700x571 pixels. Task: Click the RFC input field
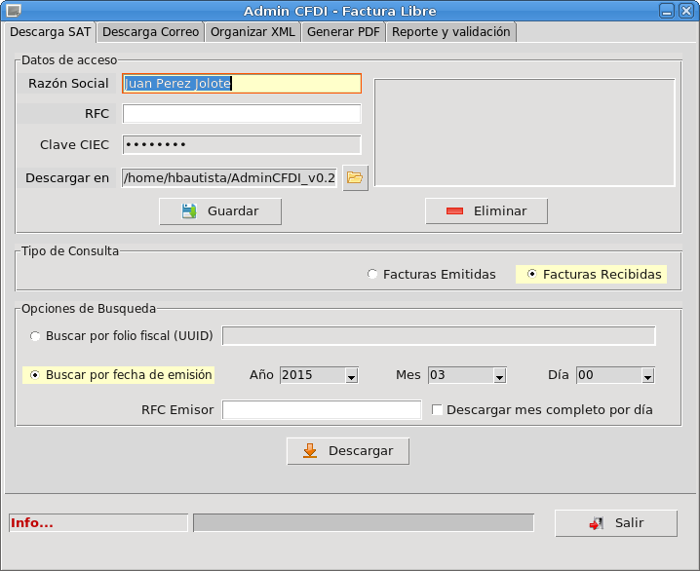(242, 114)
